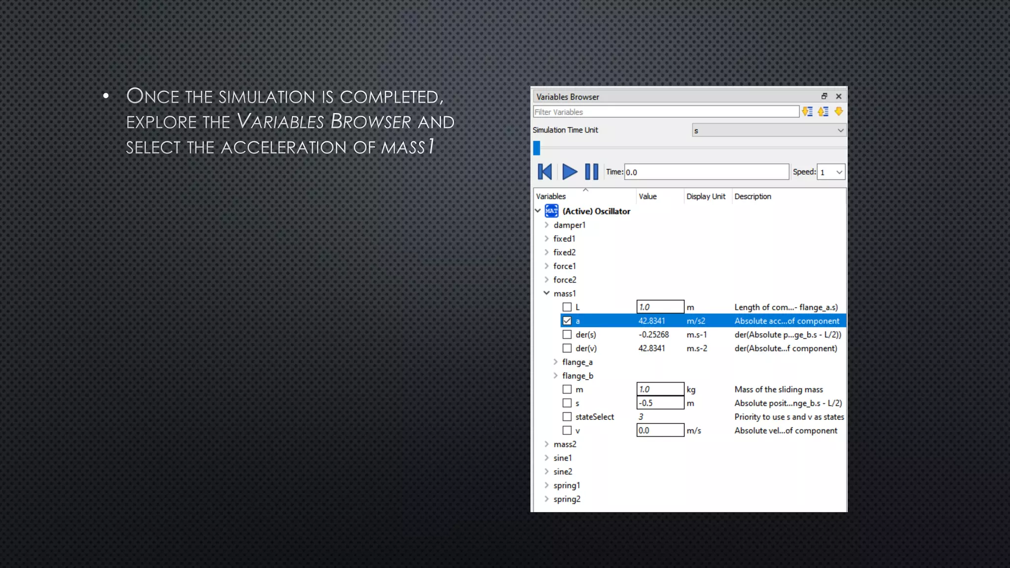Image resolution: width=1010 pixels, height=568 pixels.
Task: Uncheck the mass1 acceleration variable a
Action: (x=567, y=321)
